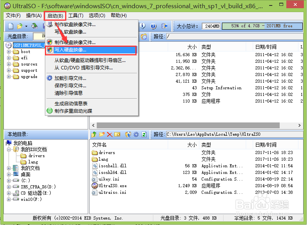
Task: Click the local path field C:\Users\Leo
Action: coord(234,135)
